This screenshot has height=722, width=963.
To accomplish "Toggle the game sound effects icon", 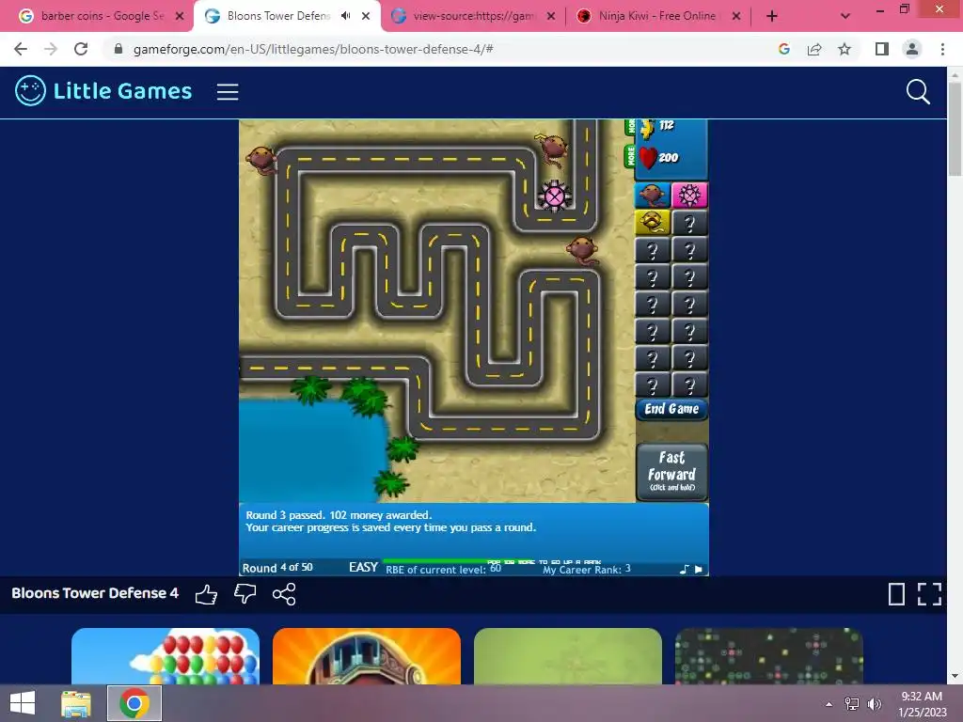I will [x=699, y=569].
